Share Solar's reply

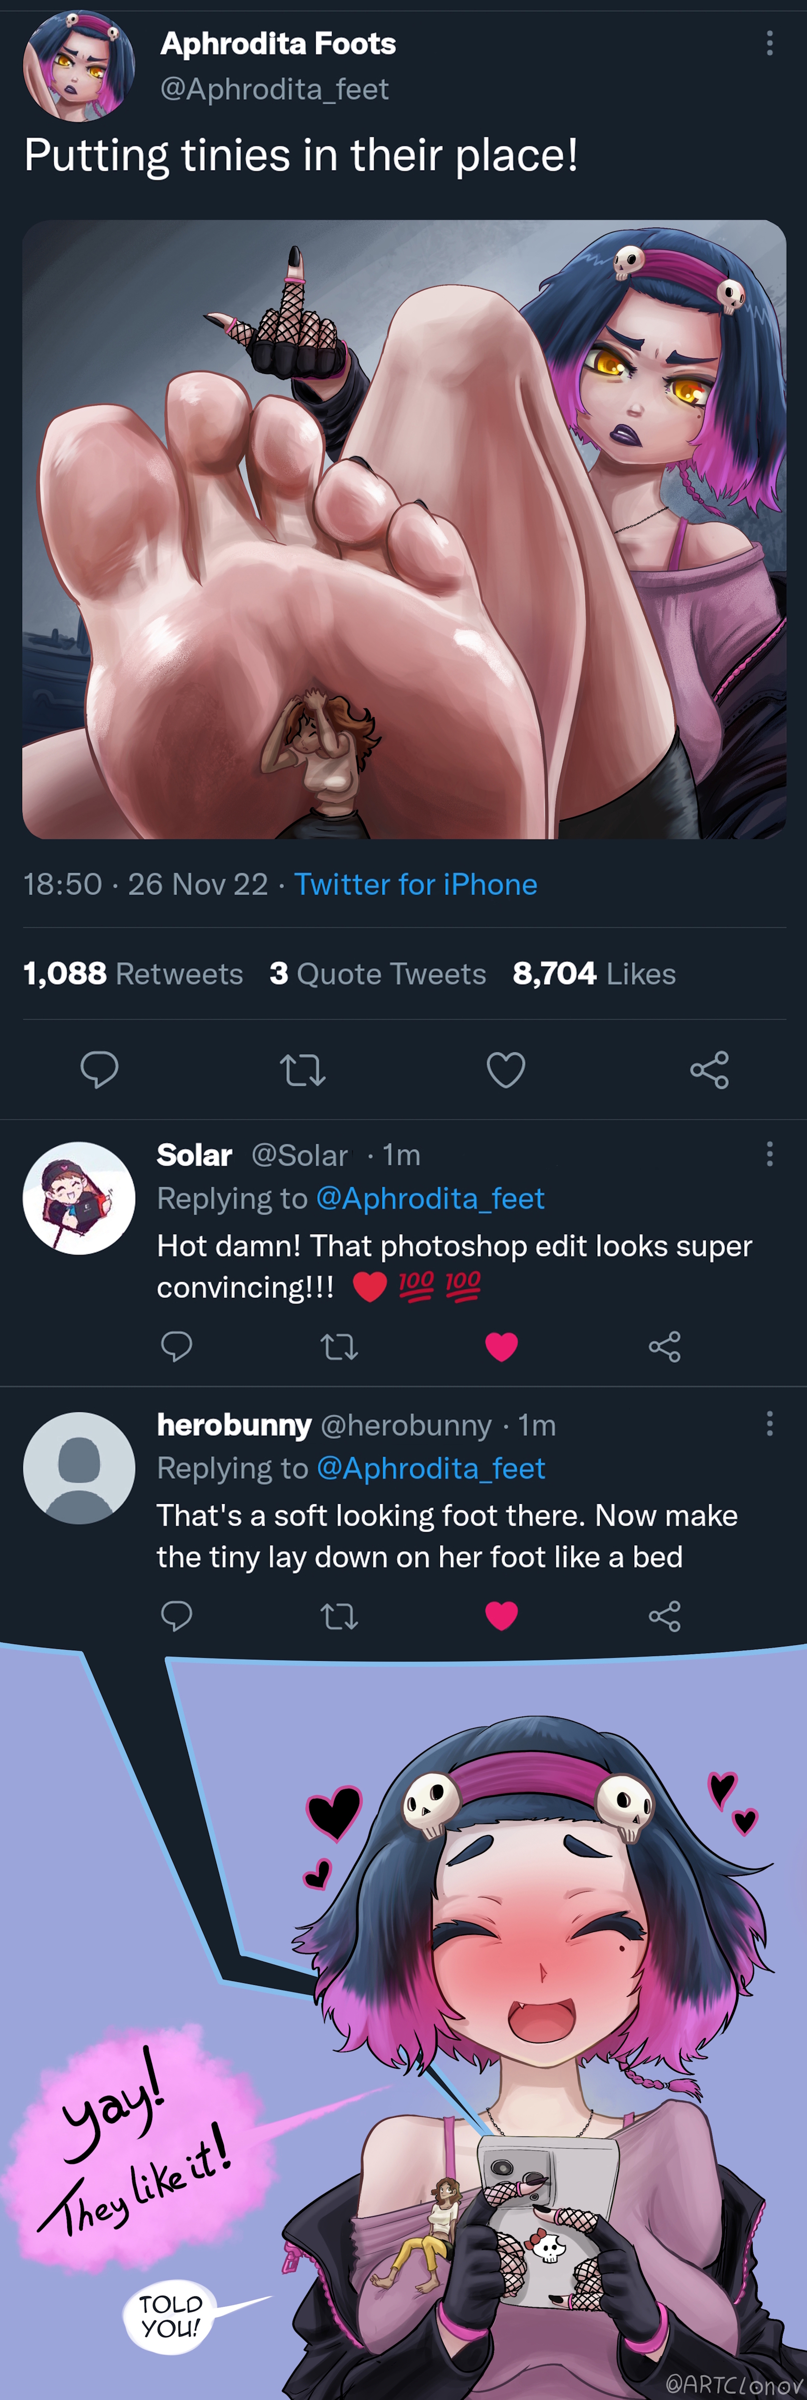tap(665, 1346)
